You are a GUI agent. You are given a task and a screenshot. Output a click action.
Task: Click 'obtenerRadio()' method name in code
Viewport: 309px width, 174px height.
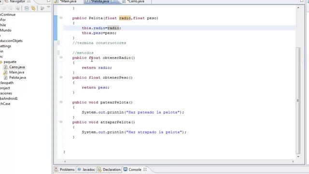(x=119, y=58)
